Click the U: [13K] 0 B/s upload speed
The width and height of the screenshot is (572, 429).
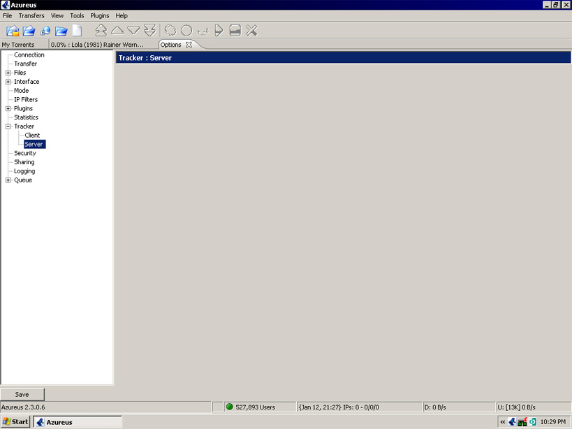click(517, 407)
